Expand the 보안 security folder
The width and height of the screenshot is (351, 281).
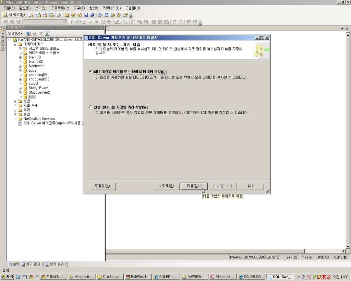[x=15, y=101]
